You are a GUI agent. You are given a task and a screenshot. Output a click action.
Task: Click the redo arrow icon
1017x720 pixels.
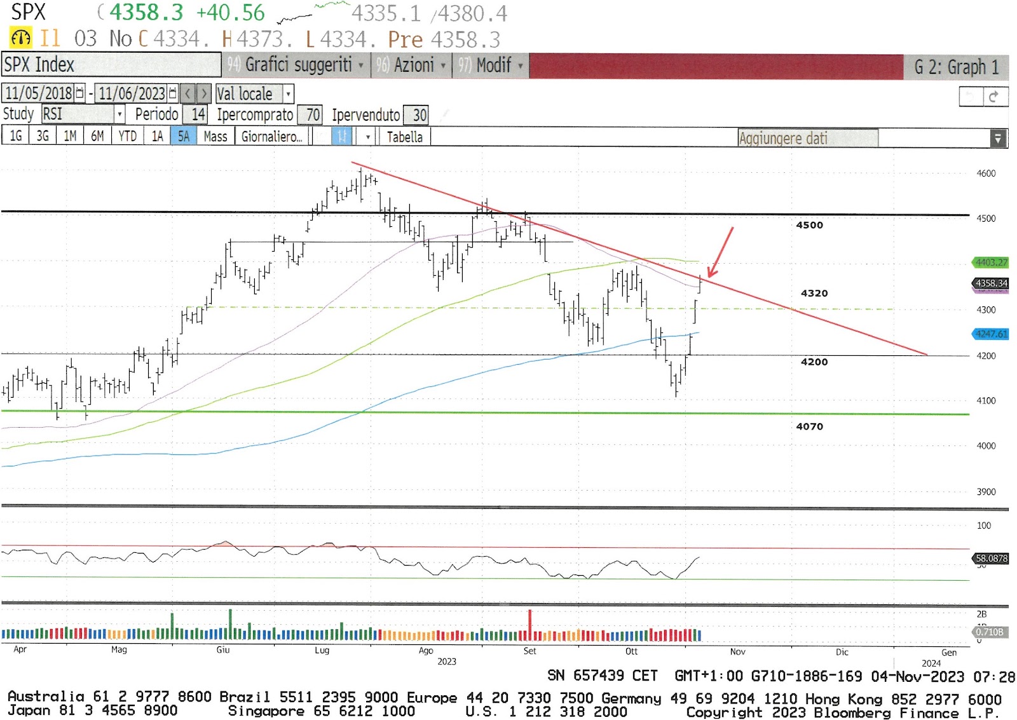pyautogui.click(x=995, y=97)
